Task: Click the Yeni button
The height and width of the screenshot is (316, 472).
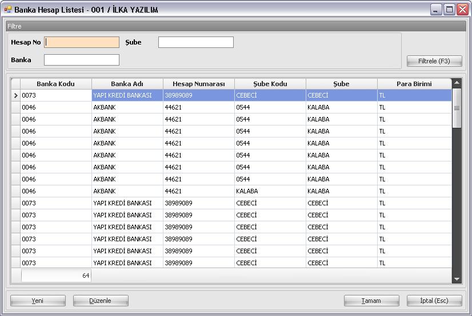Action: 38,301
